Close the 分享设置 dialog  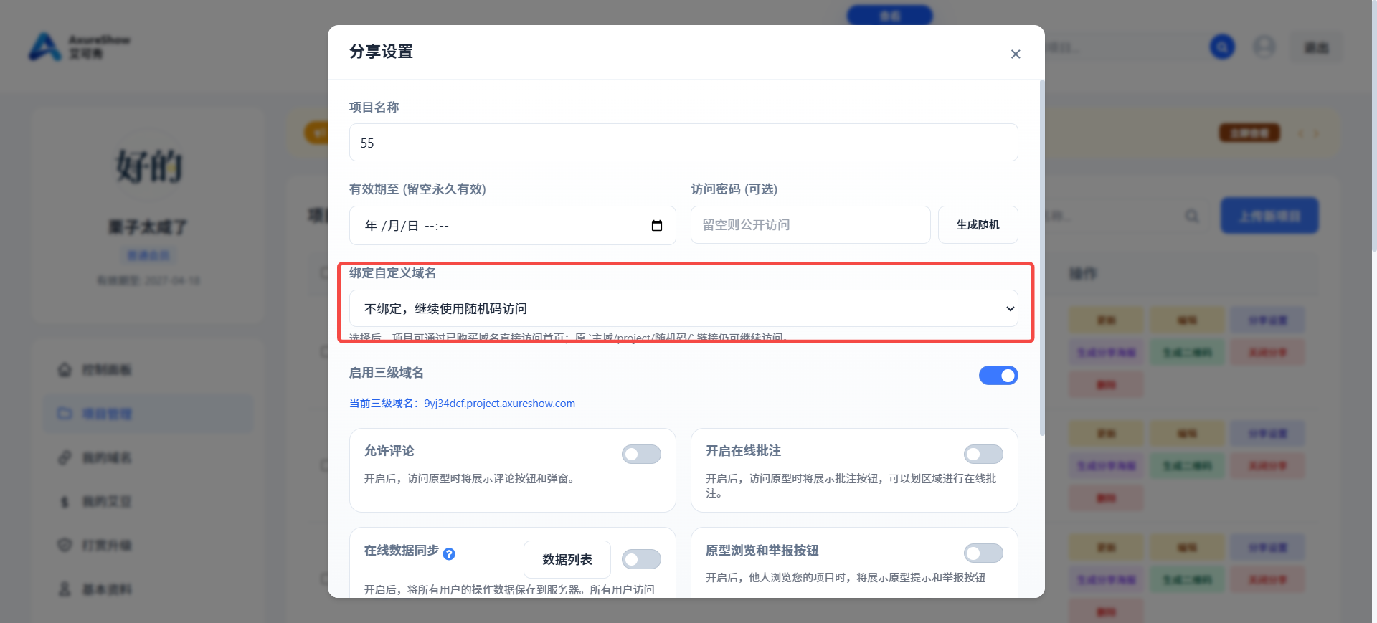[x=1015, y=54]
